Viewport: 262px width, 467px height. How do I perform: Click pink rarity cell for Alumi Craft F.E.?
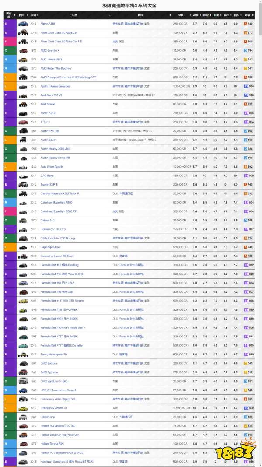(10, 42)
